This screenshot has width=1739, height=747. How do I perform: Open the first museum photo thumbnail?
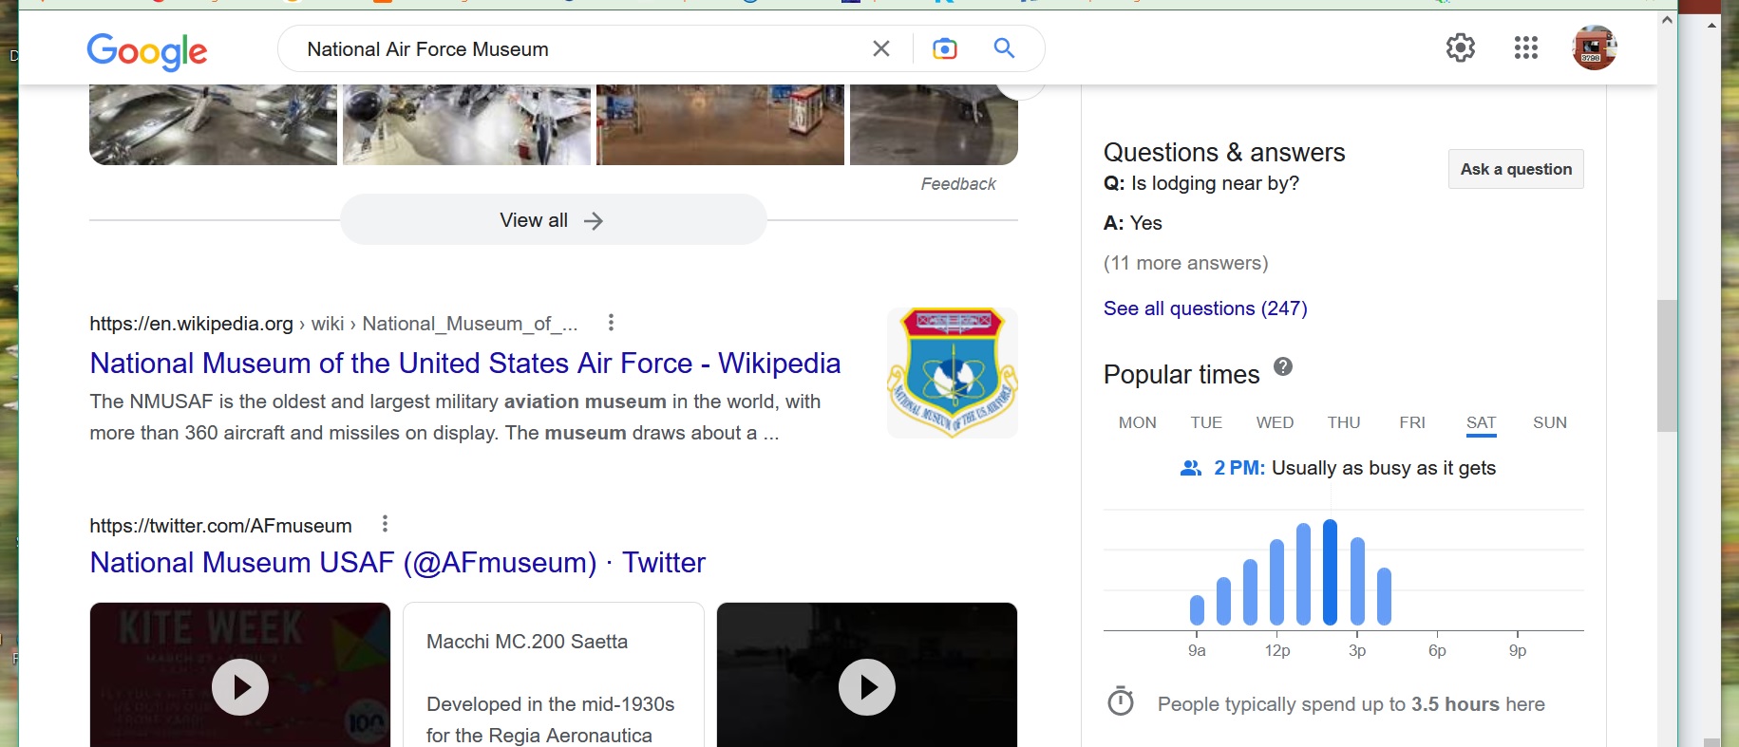coord(213,124)
